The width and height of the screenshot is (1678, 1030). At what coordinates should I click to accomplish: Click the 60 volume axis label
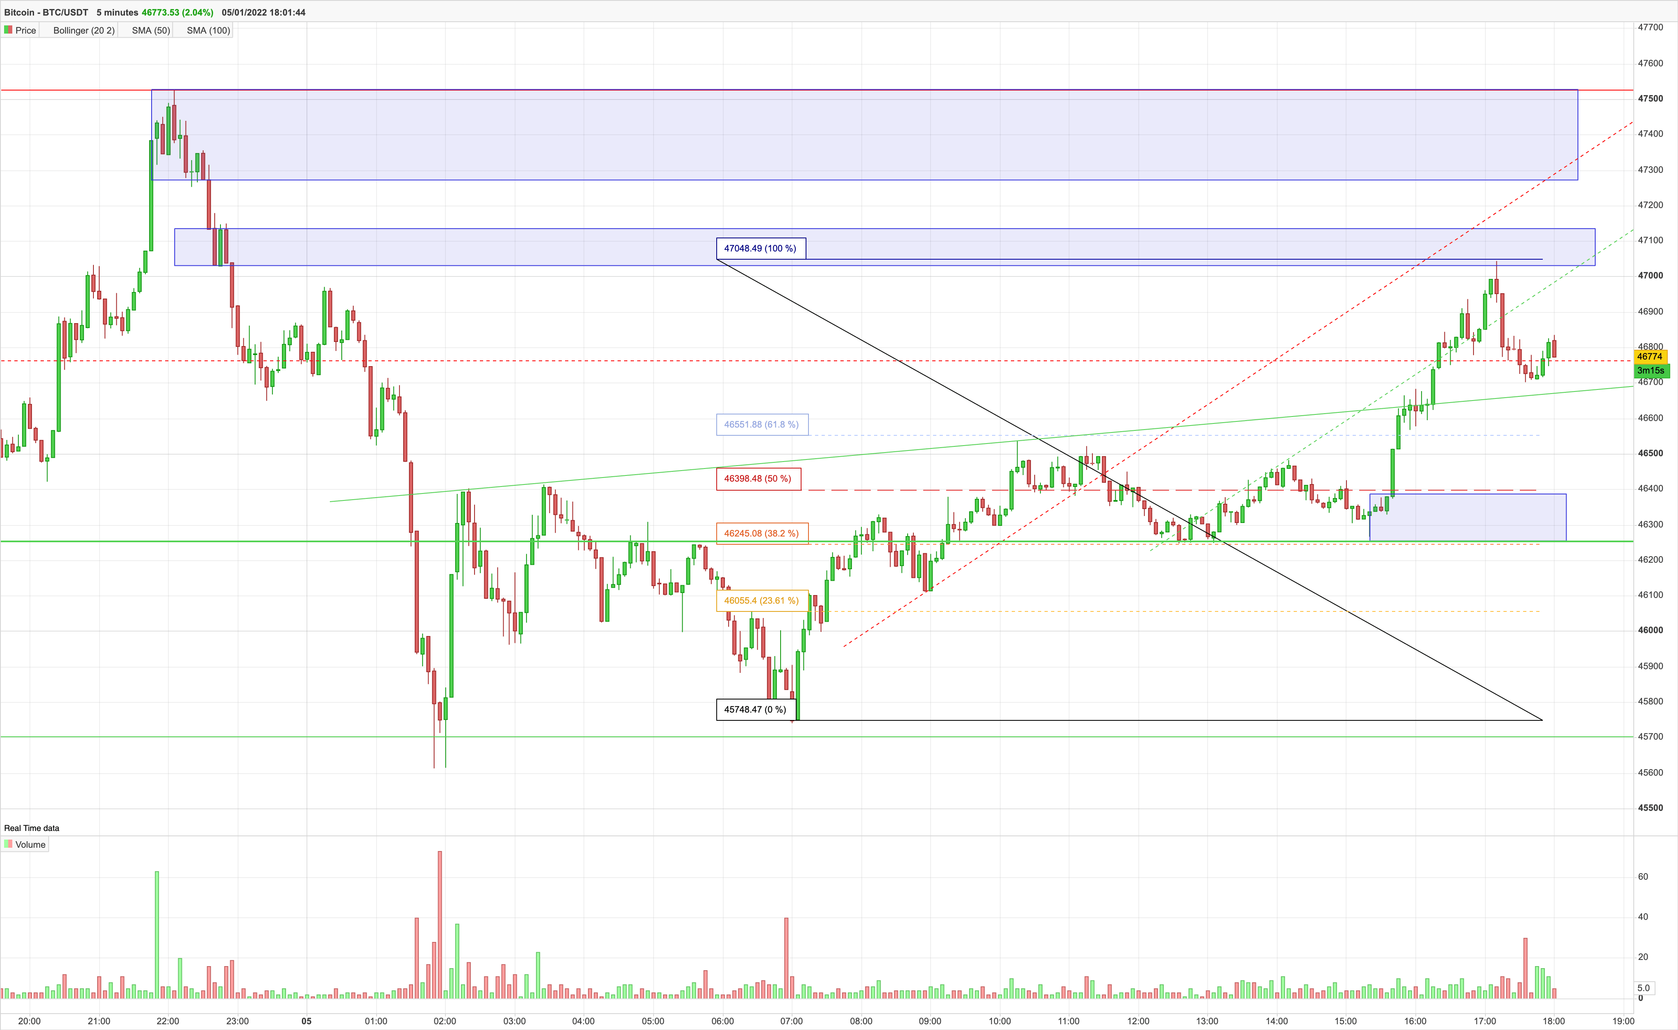click(x=1643, y=877)
